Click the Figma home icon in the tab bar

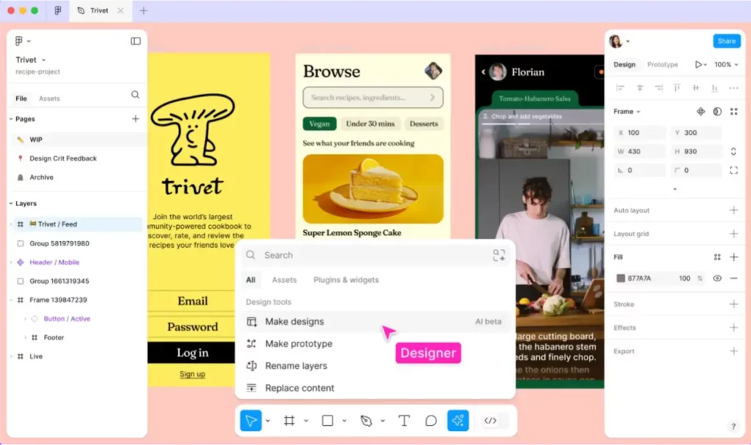[58, 10]
